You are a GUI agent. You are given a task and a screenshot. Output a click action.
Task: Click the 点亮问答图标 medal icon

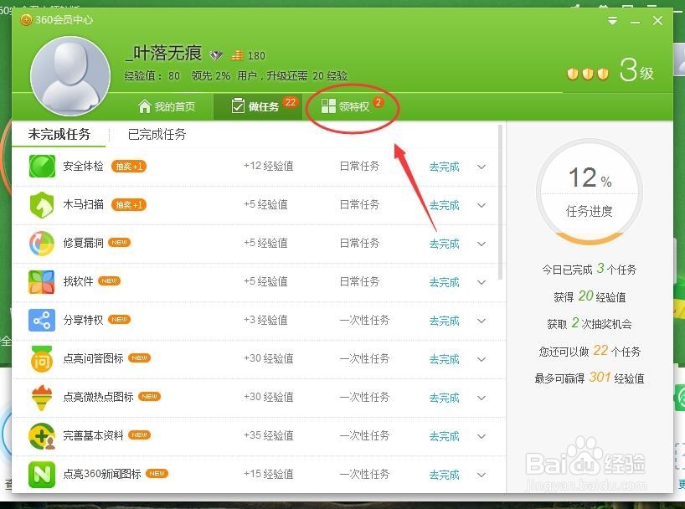pos(42,358)
